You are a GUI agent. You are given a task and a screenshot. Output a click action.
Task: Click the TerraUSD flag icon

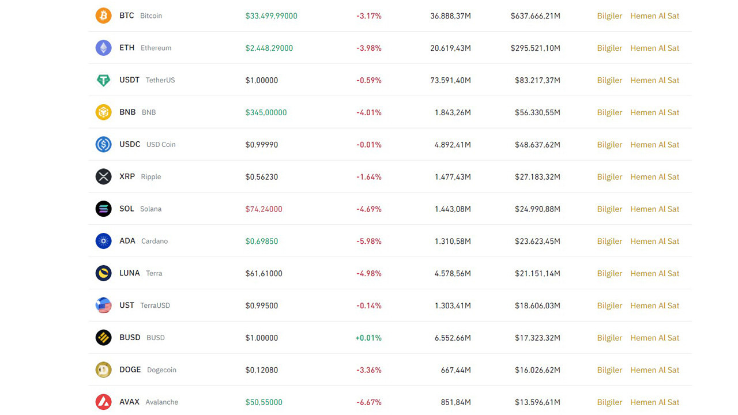(x=103, y=305)
